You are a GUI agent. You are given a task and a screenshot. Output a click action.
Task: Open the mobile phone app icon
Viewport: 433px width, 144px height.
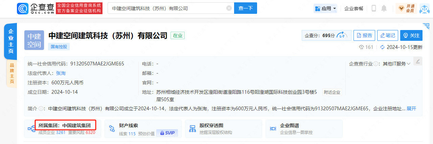[x=374, y=8]
